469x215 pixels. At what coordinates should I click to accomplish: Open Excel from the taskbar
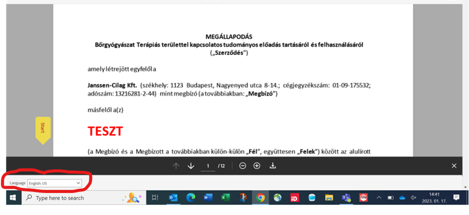pyautogui.click(x=225, y=198)
